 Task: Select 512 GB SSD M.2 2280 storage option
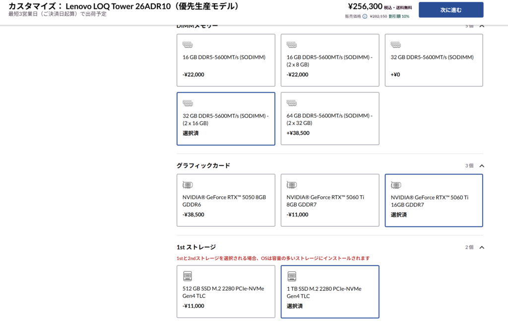click(x=226, y=292)
